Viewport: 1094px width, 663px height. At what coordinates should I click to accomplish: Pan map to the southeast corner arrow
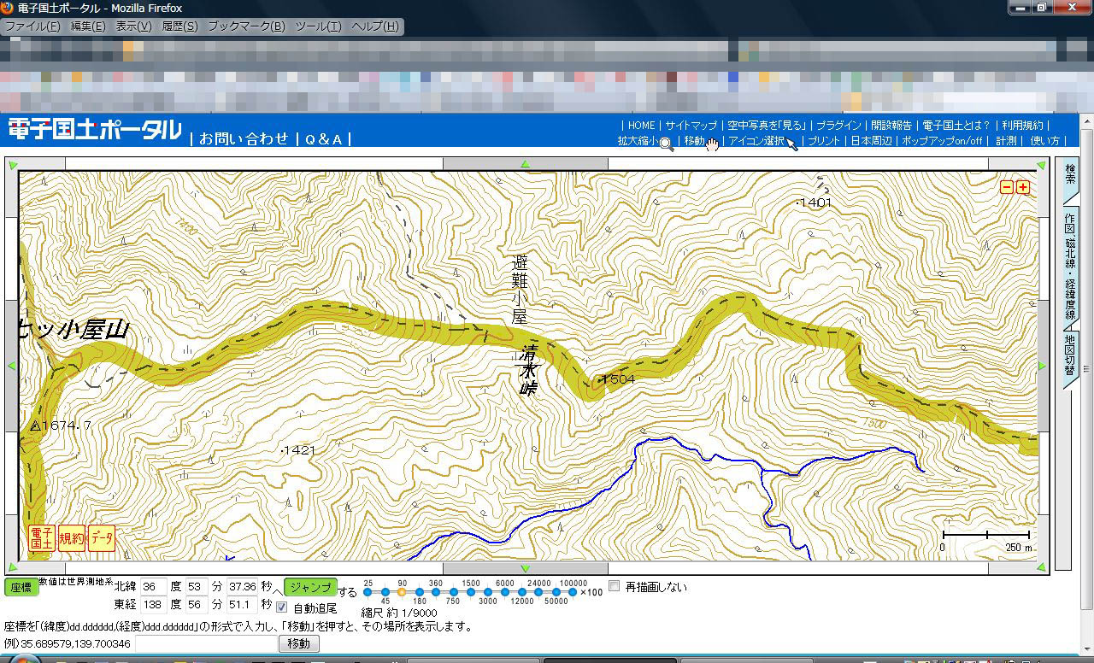(1041, 568)
